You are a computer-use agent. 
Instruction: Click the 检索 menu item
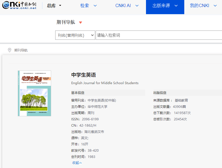(x=84, y=5)
